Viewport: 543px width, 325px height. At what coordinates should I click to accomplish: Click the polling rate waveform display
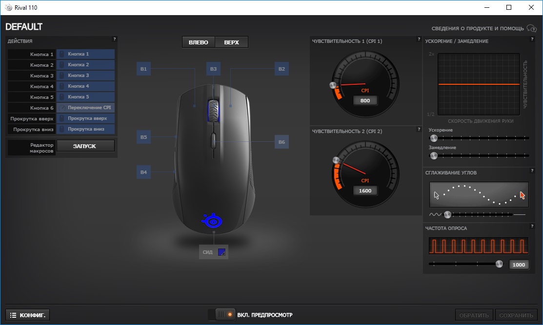pos(479,246)
